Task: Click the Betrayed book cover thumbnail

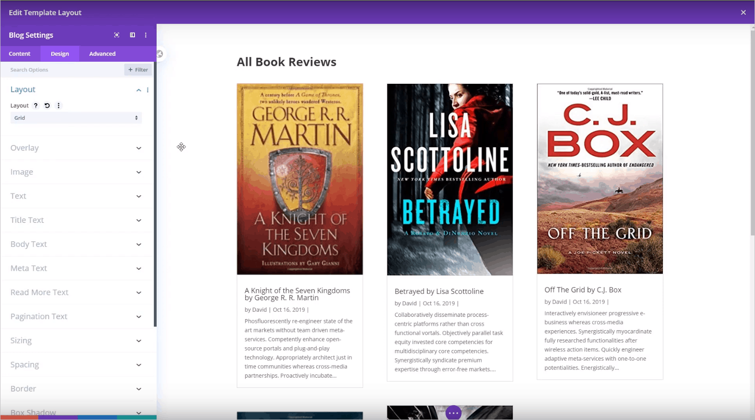Action: (450, 180)
